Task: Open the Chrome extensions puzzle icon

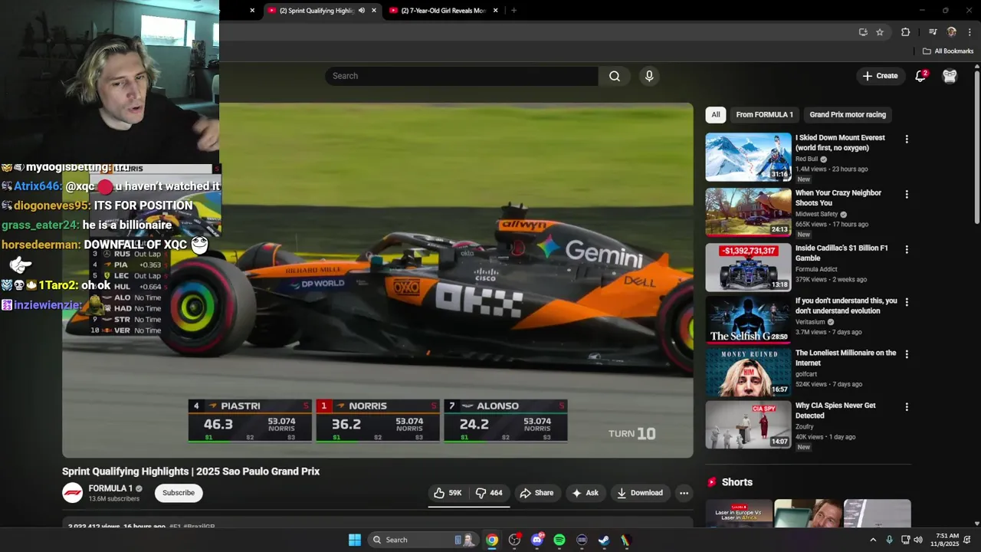Action: point(905,32)
